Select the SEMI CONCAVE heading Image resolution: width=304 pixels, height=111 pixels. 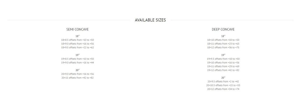coord(78,30)
